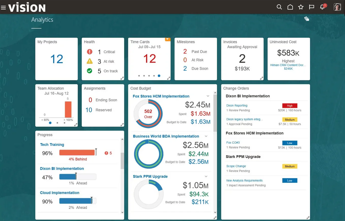Select the first page dot in Time Cards

tap(139, 76)
